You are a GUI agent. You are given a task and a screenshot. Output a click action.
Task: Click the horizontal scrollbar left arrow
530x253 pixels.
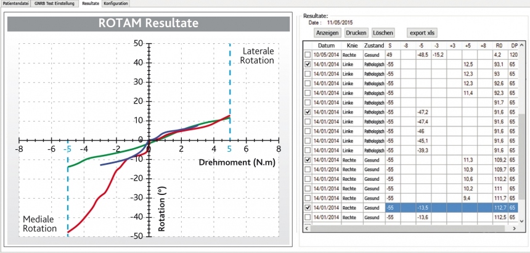[x=307, y=229]
